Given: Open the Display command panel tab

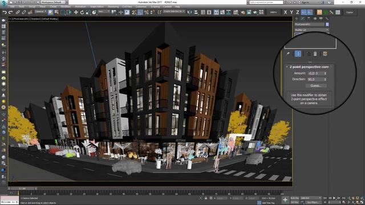Looking at the screenshot, I should click(321, 19).
